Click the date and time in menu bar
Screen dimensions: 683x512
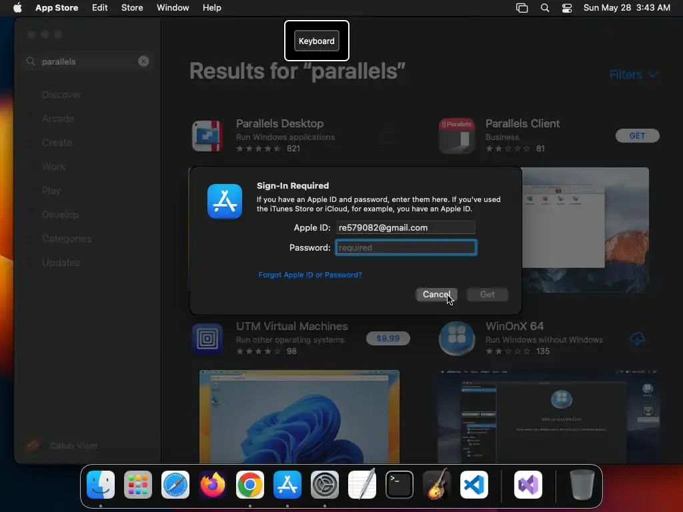pos(627,7)
